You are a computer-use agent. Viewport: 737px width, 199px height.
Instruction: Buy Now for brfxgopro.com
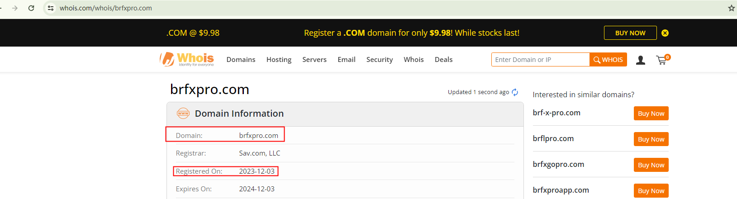click(x=651, y=165)
